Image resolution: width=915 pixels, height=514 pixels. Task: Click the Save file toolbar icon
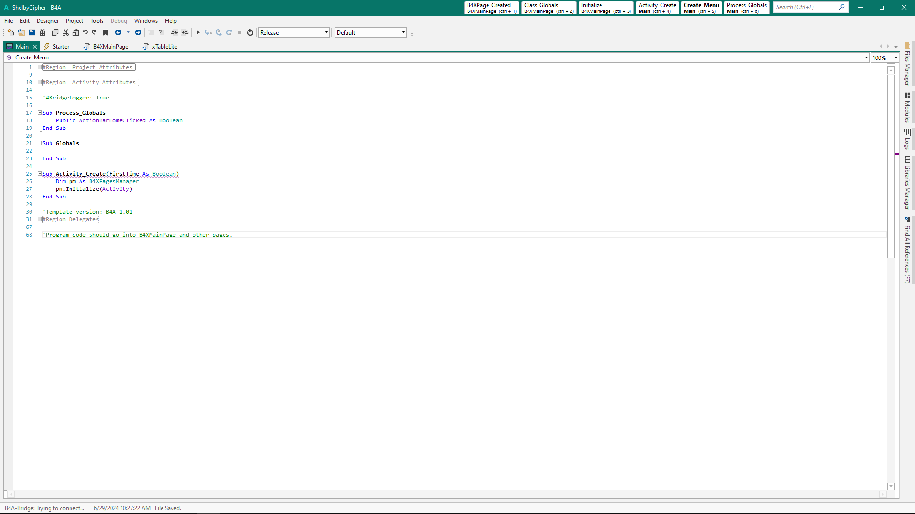click(32, 32)
